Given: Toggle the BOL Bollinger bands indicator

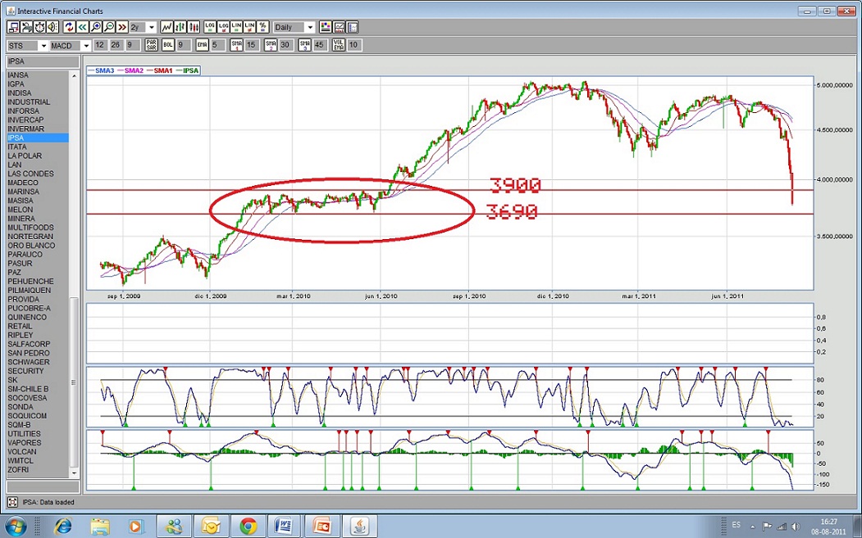Looking at the screenshot, I should coord(167,45).
